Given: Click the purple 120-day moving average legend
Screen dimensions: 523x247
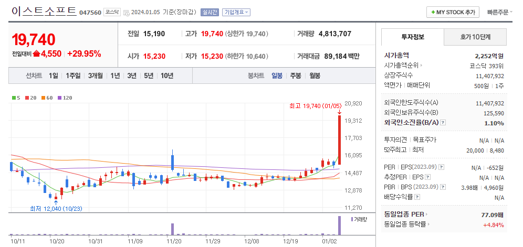Looking at the screenshot, I should point(65,98).
